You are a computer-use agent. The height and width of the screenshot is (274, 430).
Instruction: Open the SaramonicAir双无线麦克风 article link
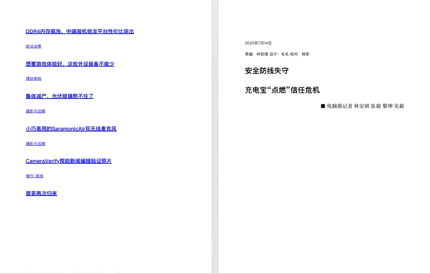click(72, 129)
